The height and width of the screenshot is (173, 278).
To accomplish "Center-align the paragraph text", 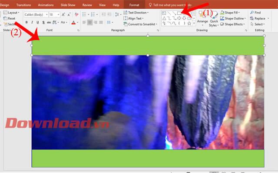I will (x=90, y=22).
